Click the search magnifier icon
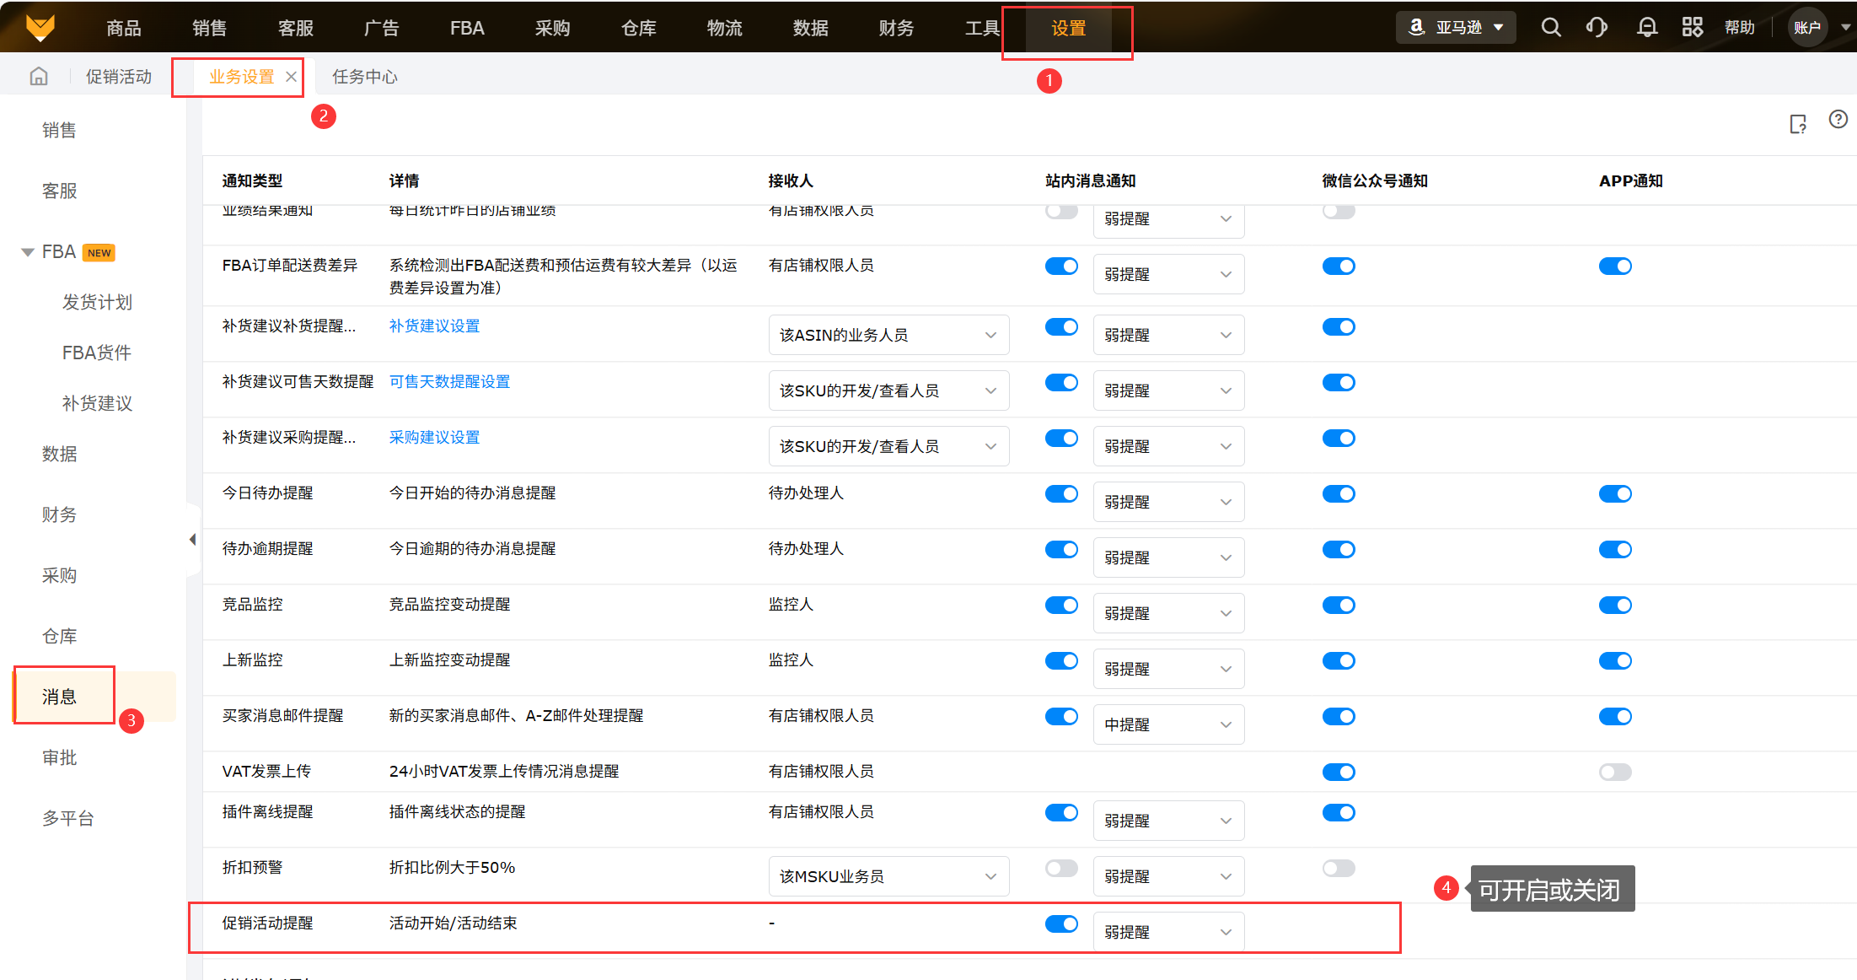This screenshot has width=1857, height=980. (x=1550, y=28)
